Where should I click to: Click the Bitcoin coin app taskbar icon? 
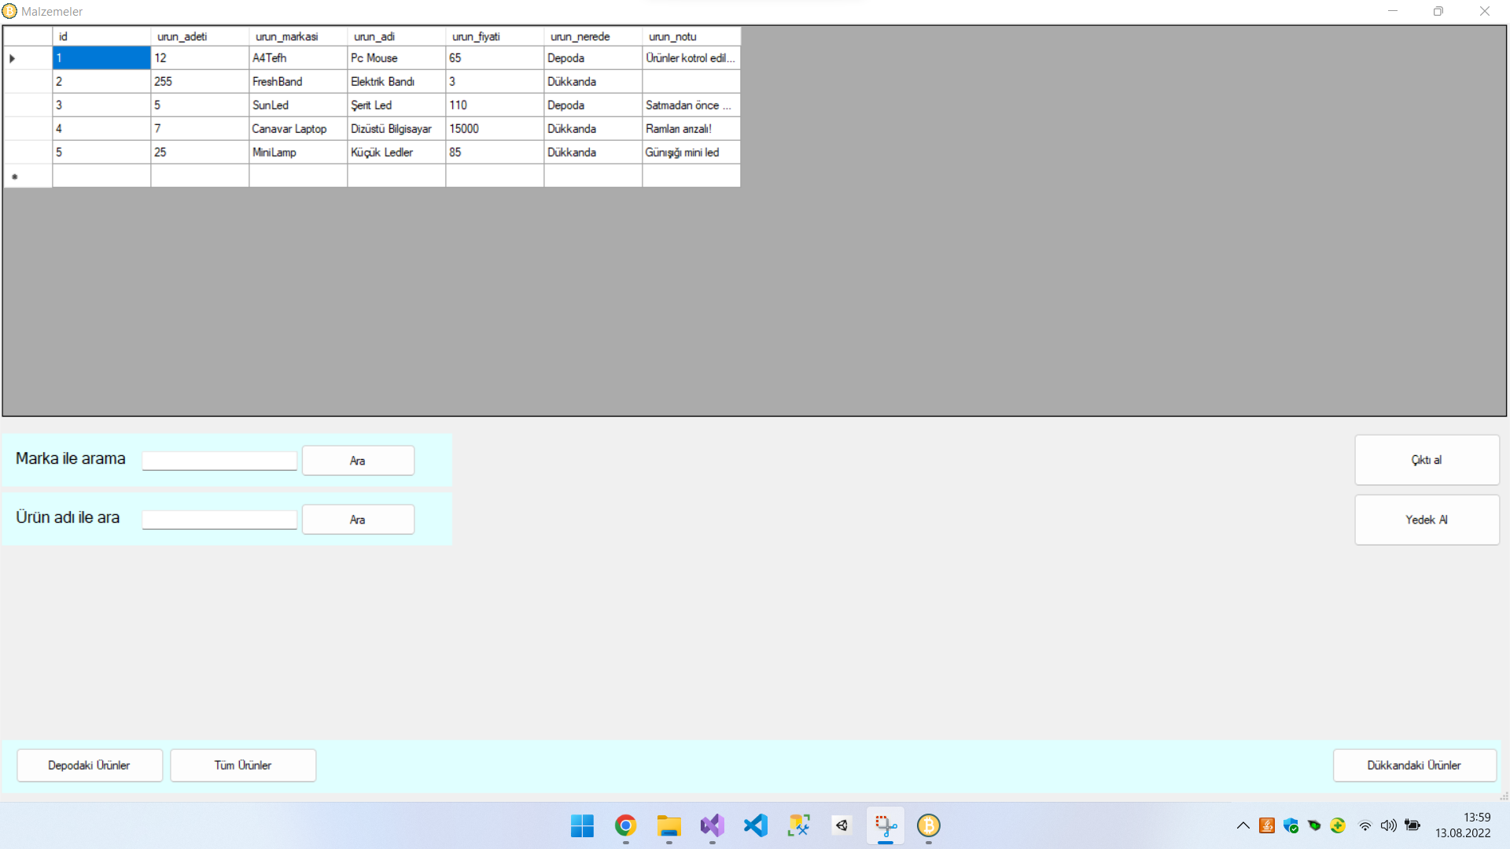coord(929,825)
